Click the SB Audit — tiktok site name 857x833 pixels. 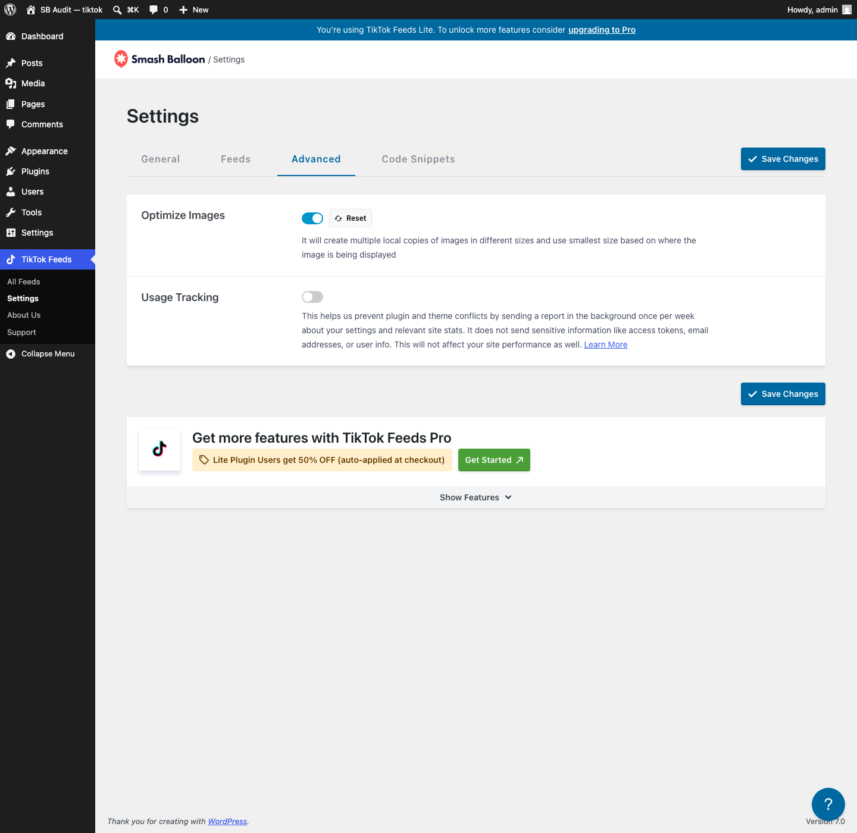(x=71, y=10)
